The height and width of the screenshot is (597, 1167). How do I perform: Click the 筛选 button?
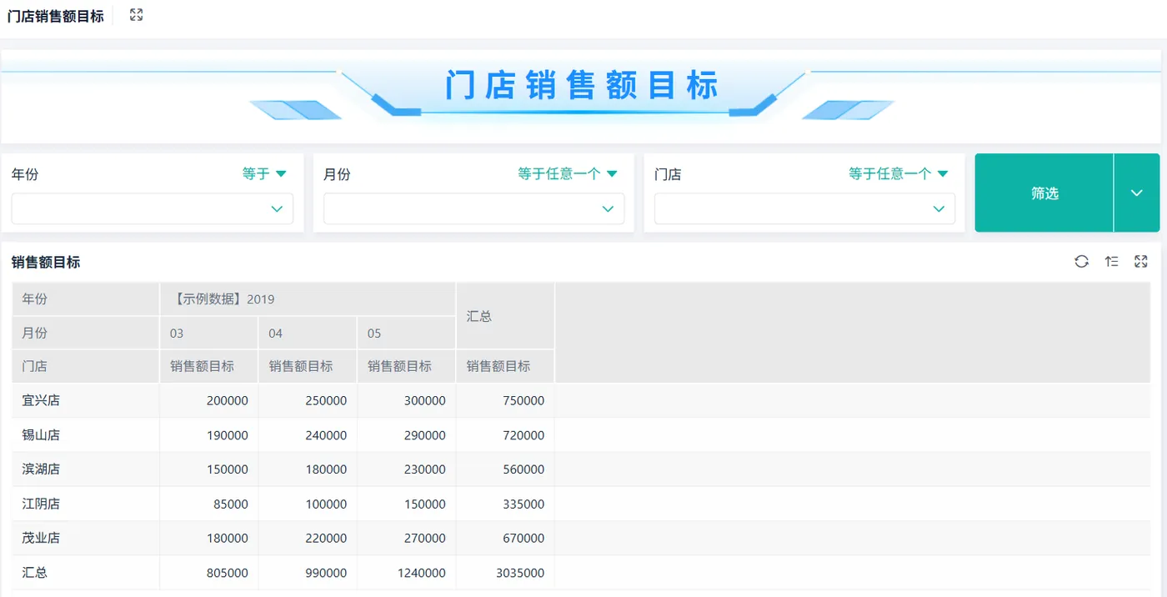[1044, 193]
